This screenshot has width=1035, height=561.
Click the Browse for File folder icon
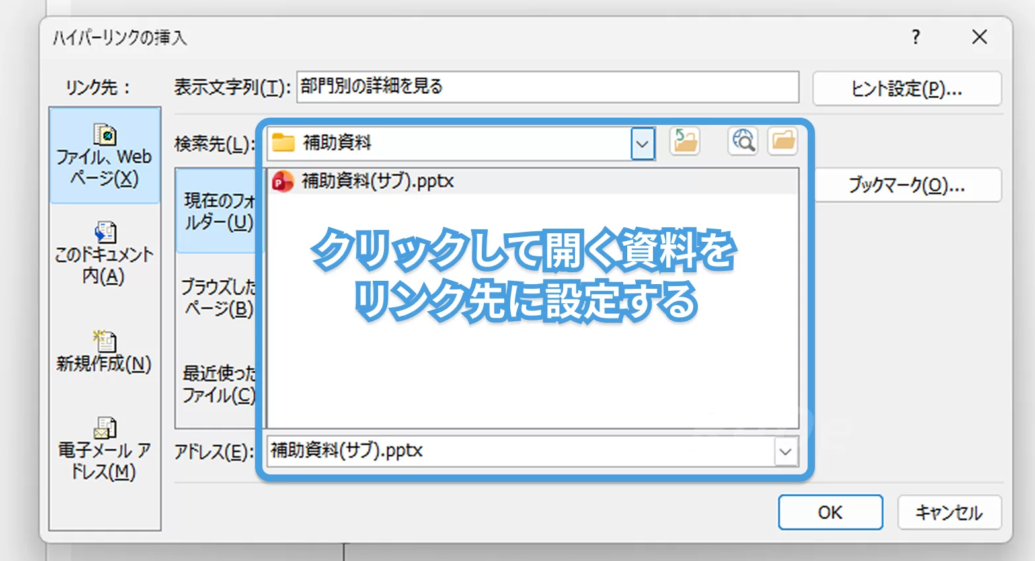[x=783, y=141]
